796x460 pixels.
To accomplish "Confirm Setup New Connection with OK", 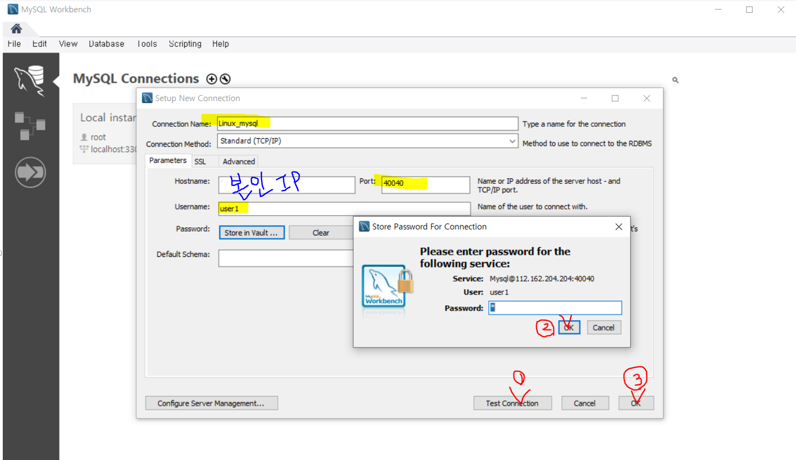I will coord(636,403).
